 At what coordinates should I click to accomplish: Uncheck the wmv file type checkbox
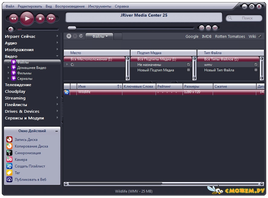pyautogui.click(x=256, y=64)
